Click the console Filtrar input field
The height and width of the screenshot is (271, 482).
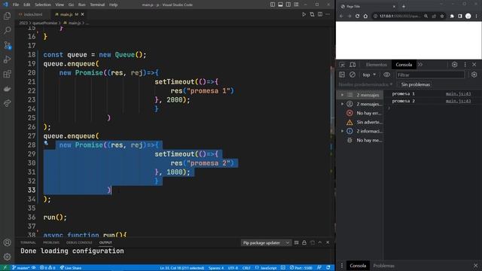(430, 75)
